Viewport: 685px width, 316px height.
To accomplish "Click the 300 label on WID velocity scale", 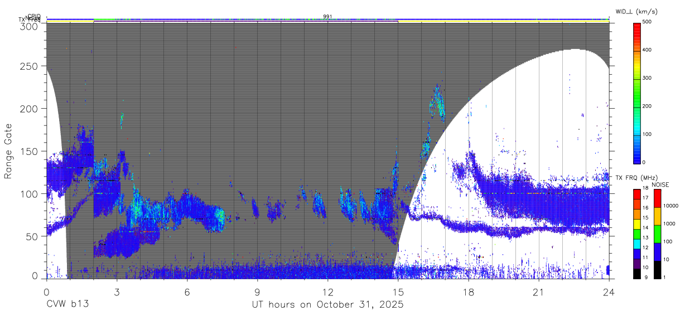I will (648, 78).
